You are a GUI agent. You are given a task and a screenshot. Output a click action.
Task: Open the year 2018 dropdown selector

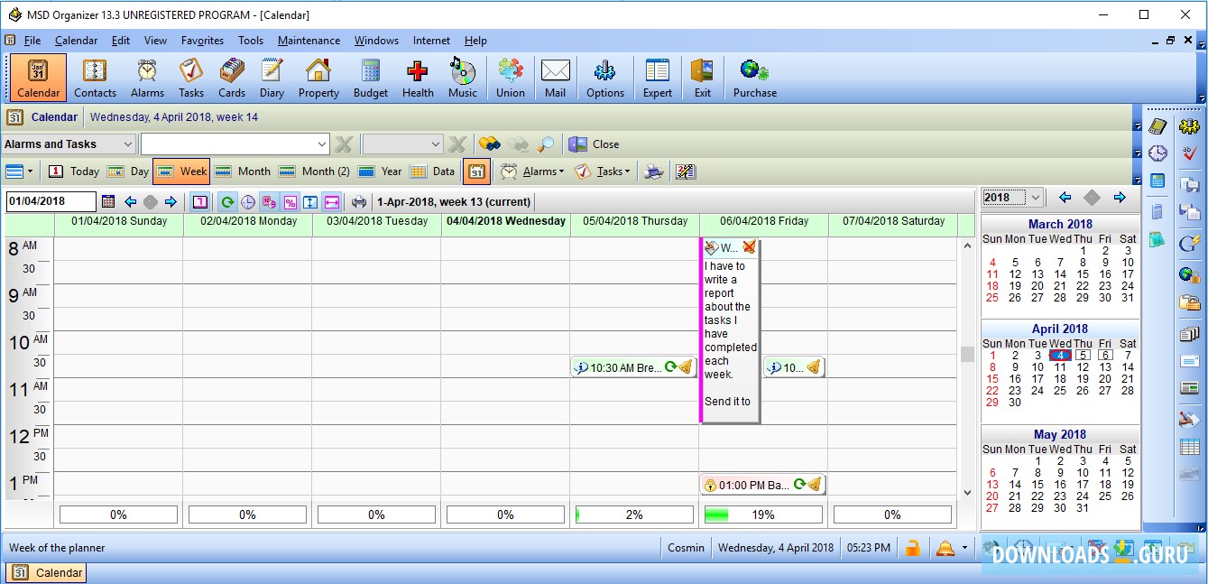pyautogui.click(x=1036, y=198)
